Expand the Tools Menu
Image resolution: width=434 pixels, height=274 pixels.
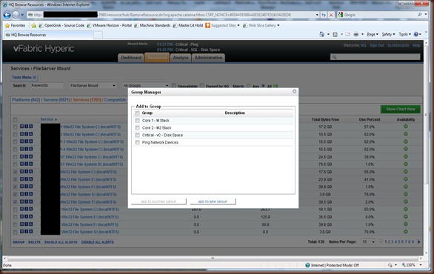click(x=24, y=77)
